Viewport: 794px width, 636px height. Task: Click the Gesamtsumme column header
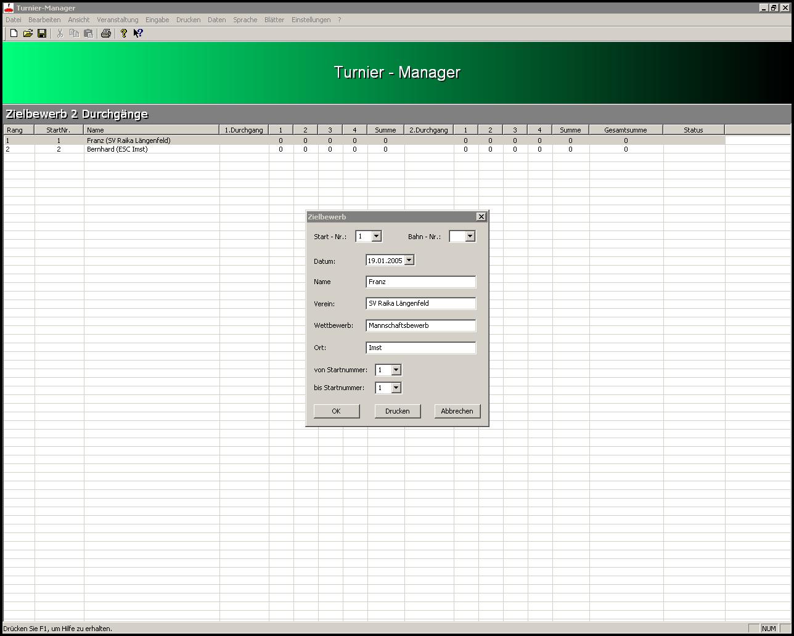tap(626, 130)
